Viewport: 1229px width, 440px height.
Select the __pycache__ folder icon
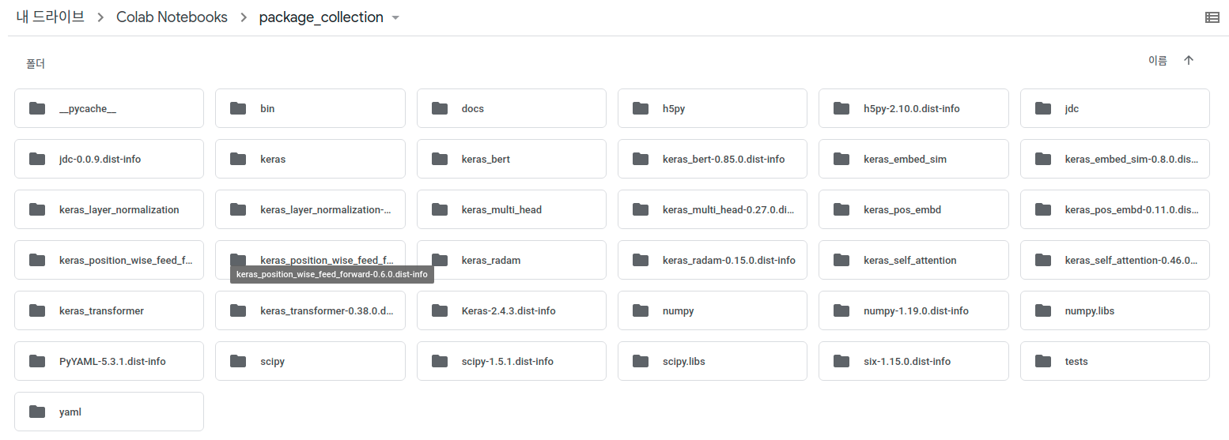[36, 108]
